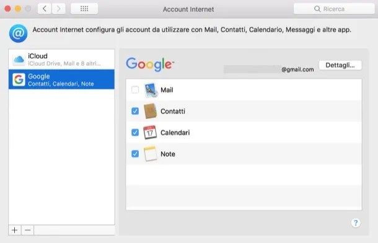Click the iCloud cloud icon
The width and height of the screenshot is (378, 243).
tap(19, 60)
